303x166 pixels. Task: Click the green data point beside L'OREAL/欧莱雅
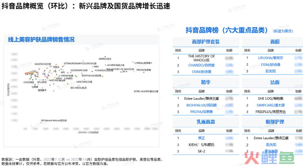click(x=151, y=63)
